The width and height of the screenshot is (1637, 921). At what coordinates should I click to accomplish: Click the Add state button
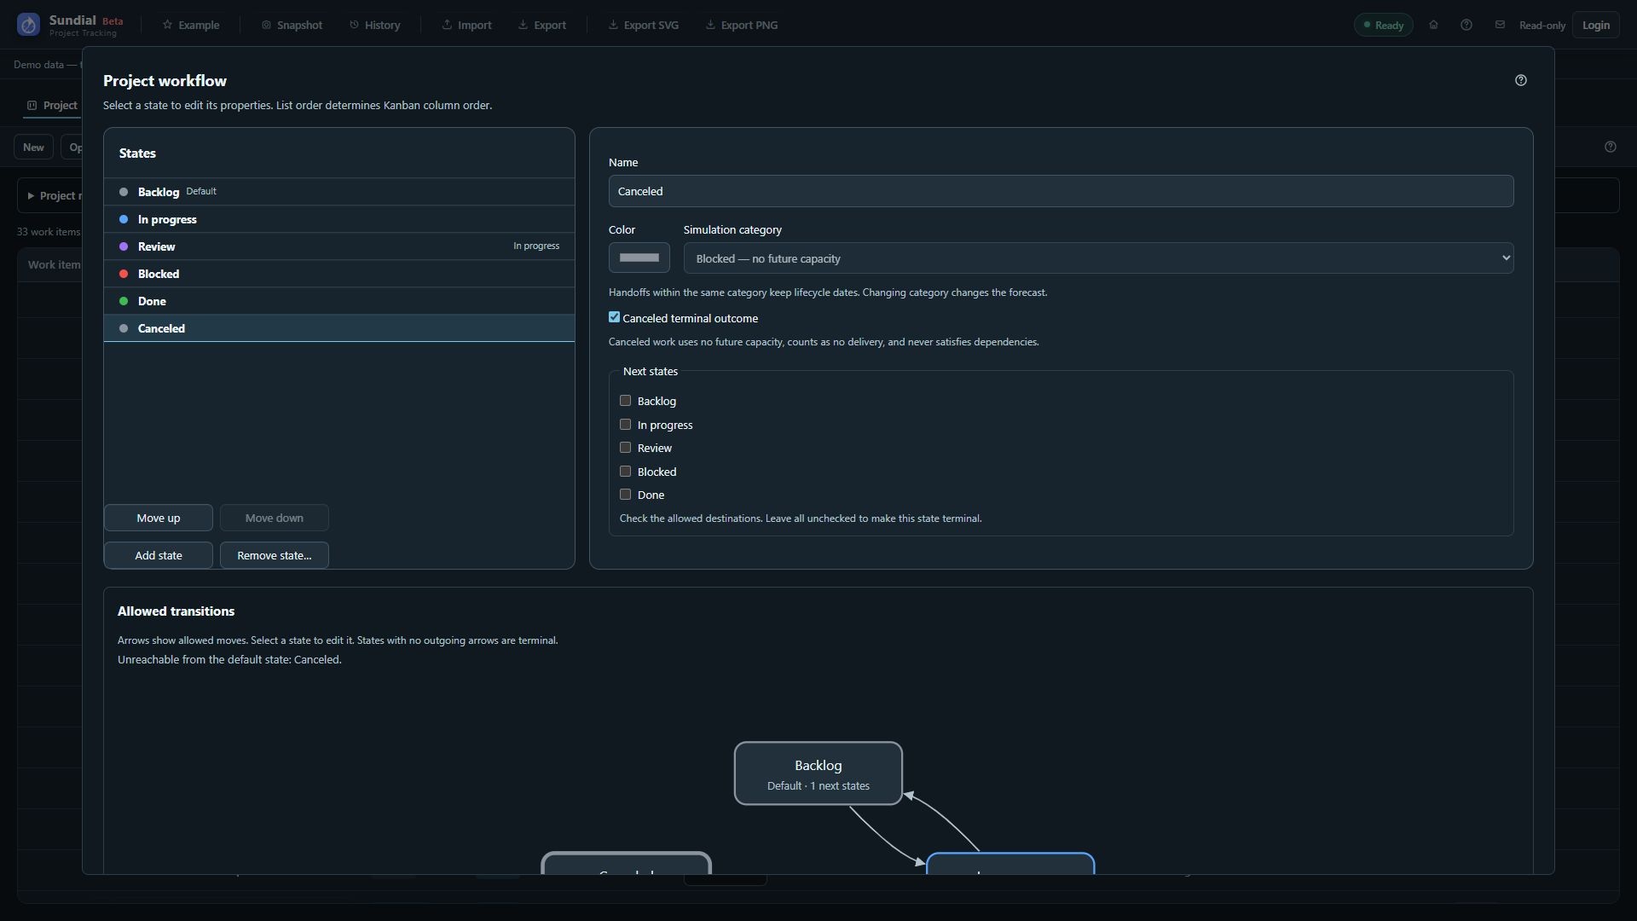159,555
